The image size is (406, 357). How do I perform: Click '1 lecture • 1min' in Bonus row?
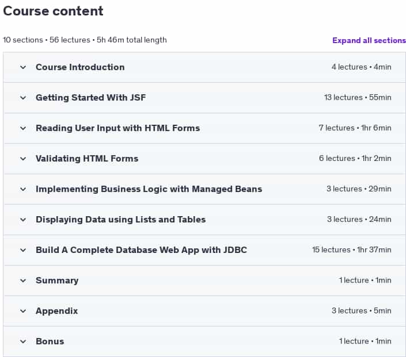pyautogui.click(x=365, y=341)
